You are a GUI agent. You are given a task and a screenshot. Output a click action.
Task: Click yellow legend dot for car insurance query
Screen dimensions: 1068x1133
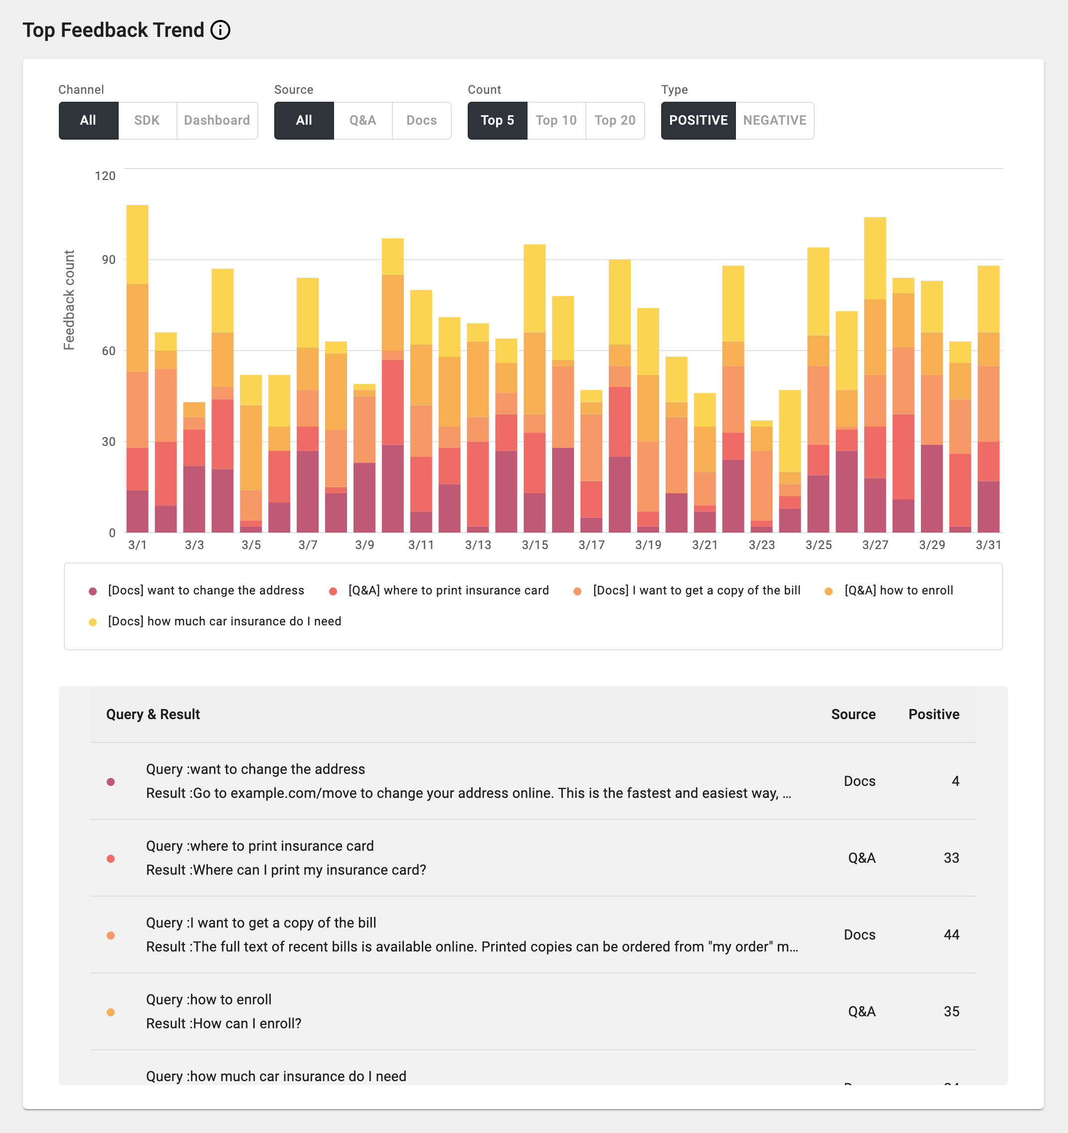(93, 622)
